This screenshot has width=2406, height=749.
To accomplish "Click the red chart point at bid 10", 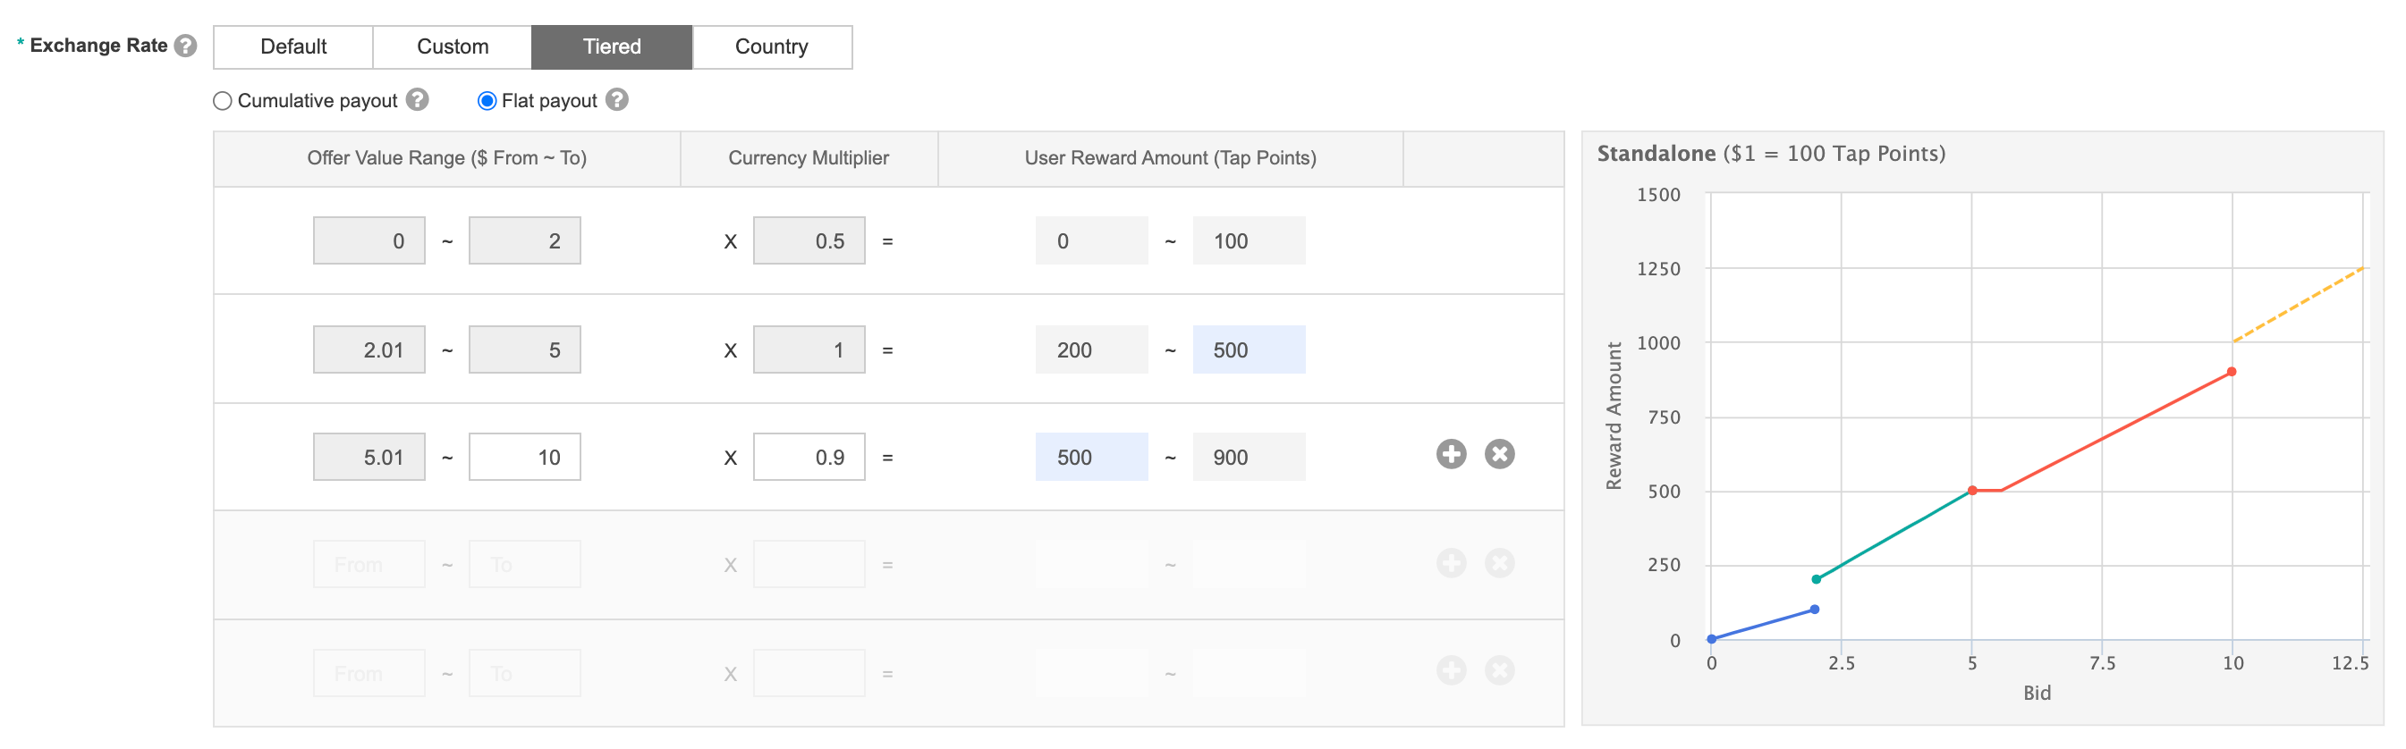I will [2232, 372].
